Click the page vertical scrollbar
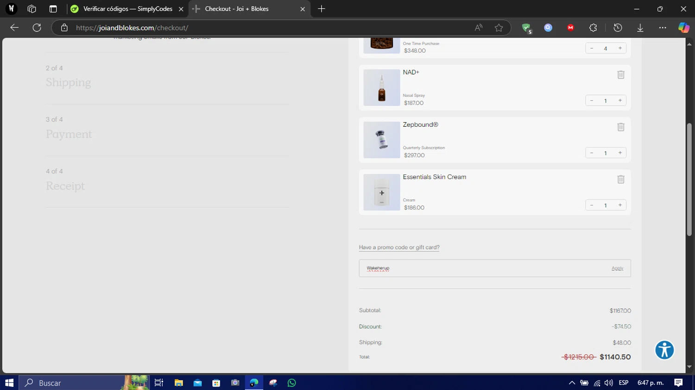Screen dimensions: 695x390 click(x=689, y=180)
